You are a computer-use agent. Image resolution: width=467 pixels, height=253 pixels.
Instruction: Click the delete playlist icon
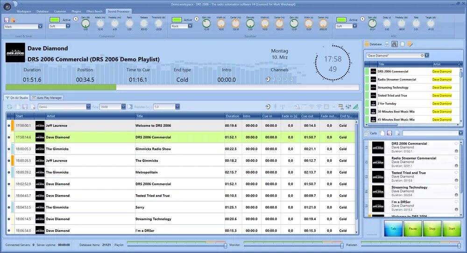tap(33, 107)
